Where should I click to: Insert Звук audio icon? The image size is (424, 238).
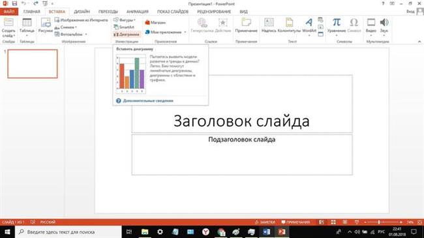(x=384, y=26)
